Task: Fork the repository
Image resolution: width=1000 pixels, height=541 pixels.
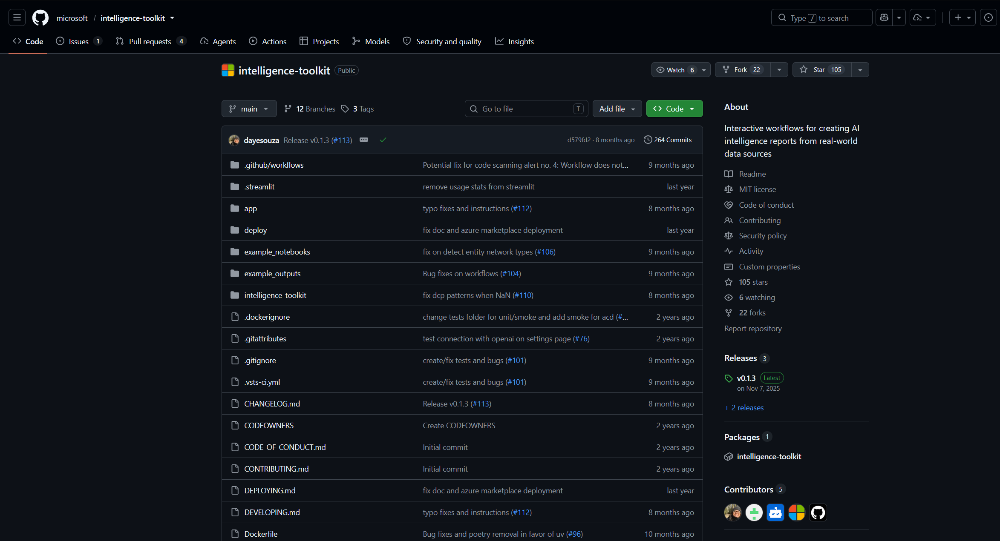Action: pos(743,70)
